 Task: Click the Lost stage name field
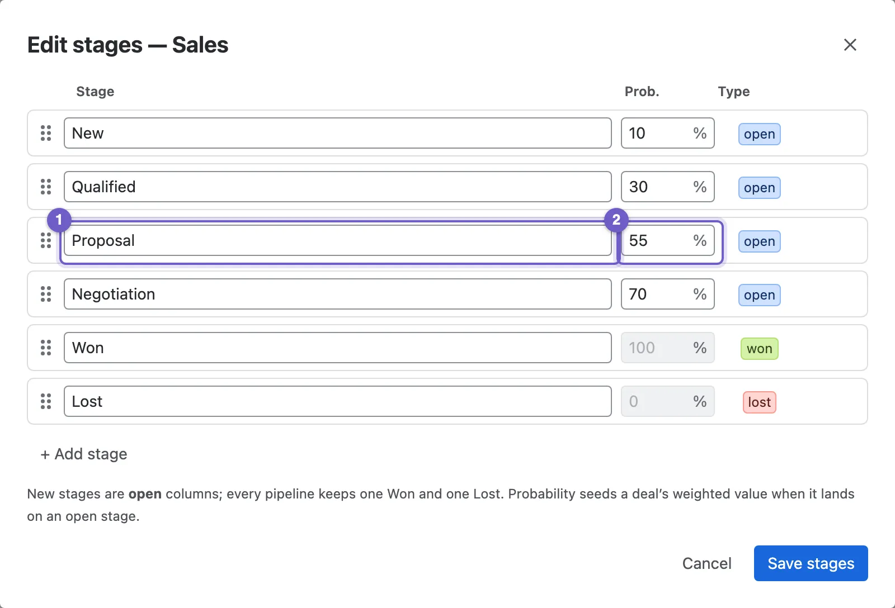[x=337, y=401]
